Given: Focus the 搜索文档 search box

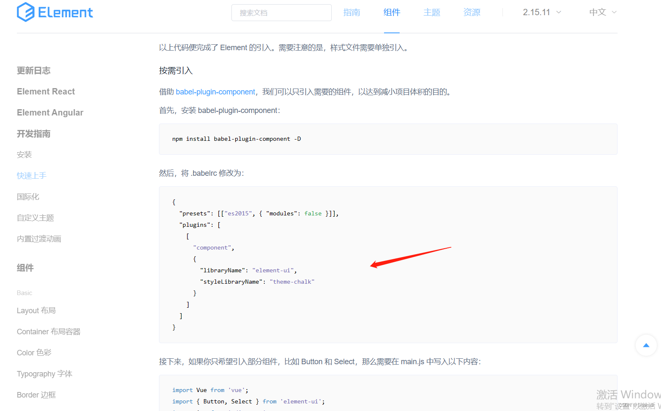Looking at the screenshot, I should pos(281,13).
